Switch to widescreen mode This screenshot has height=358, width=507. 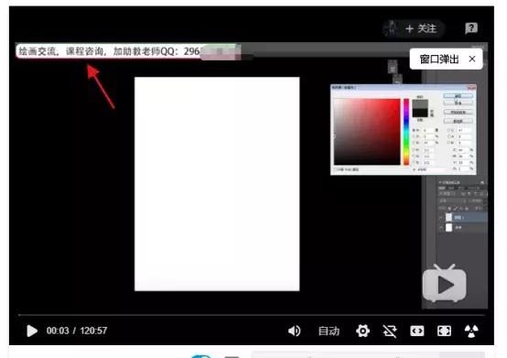[416, 331]
